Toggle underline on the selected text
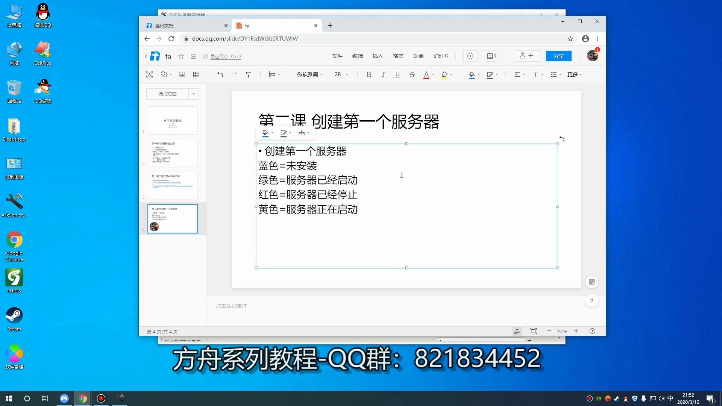Viewport: 722px width, 406px height. (x=397, y=74)
